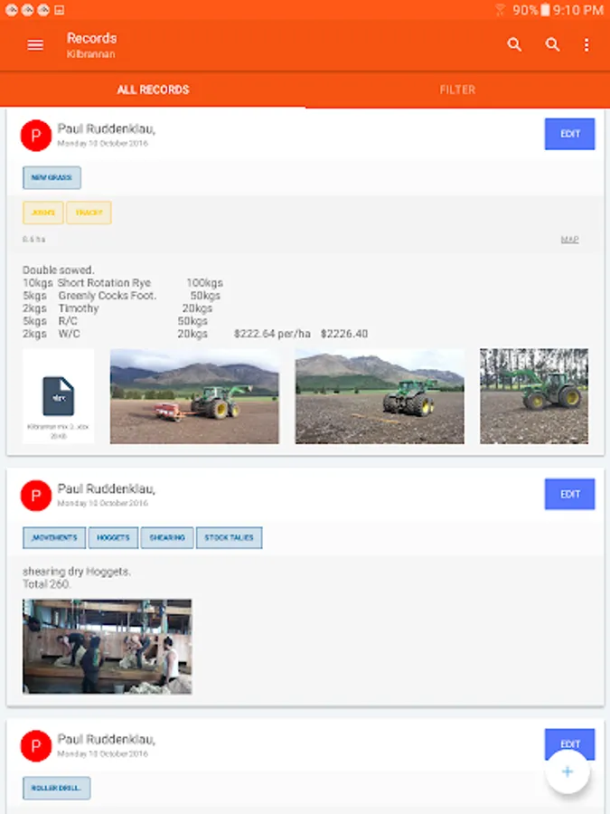610x814 pixels.
Task: Open the three-dot overflow menu
Action: click(x=587, y=45)
